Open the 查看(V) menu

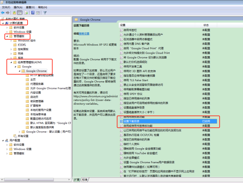[x=30, y=7]
